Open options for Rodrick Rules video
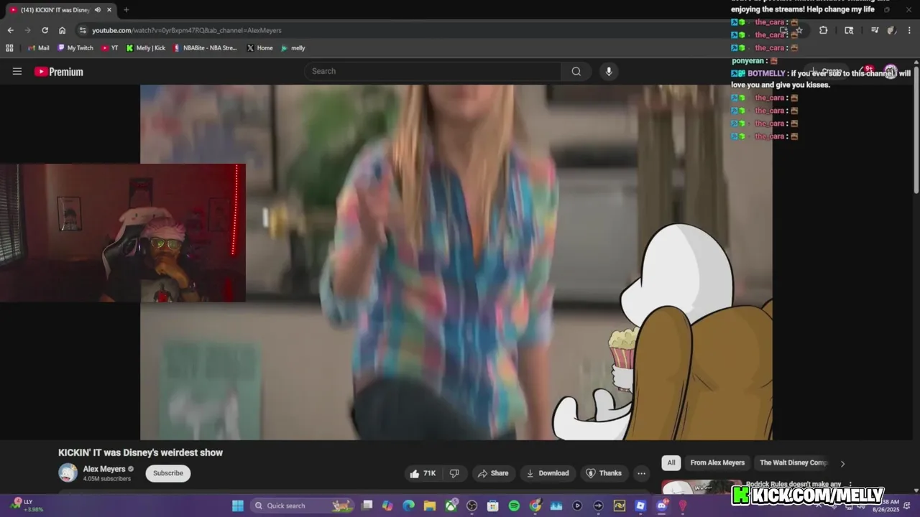The width and height of the screenshot is (920, 517). click(x=850, y=485)
